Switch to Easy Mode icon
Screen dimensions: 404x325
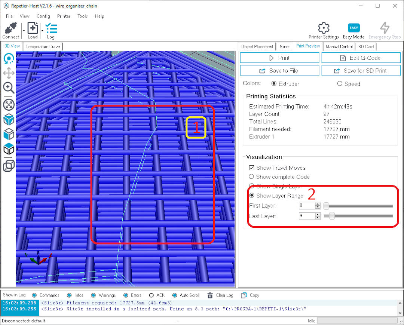pos(353,28)
